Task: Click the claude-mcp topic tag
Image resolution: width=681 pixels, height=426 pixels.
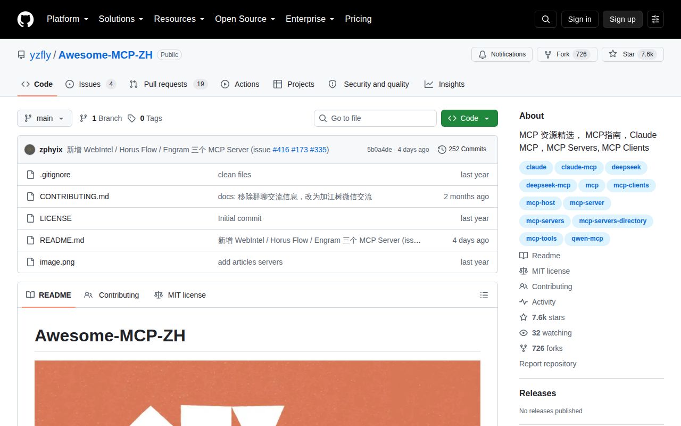Action: pyautogui.click(x=579, y=167)
